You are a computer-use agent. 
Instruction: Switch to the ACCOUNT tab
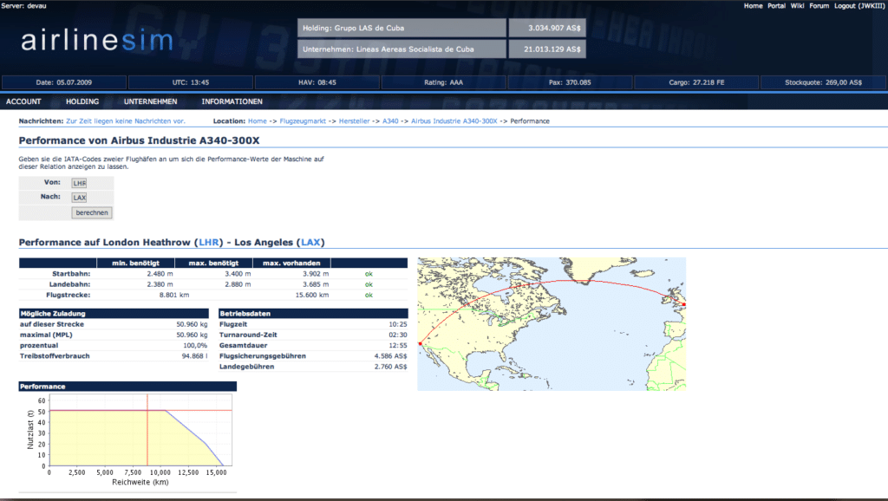pos(23,101)
